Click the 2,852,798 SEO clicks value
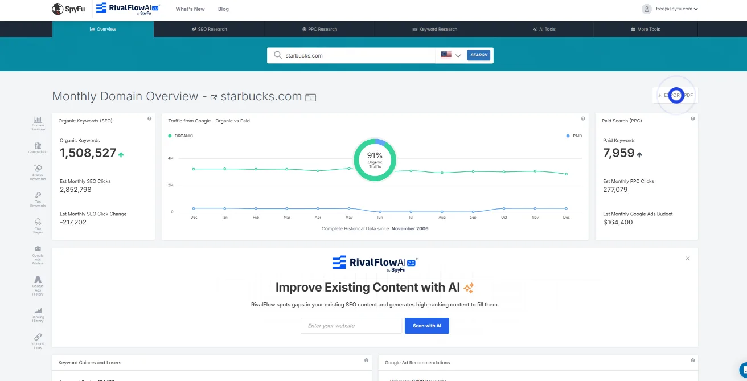Viewport: 747px width, 381px height. pyautogui.click(x=76, y=190)
